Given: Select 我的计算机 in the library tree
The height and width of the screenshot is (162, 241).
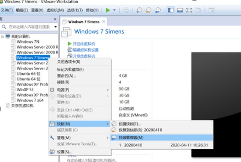Looking at the screenshot, I should (20, 37).
